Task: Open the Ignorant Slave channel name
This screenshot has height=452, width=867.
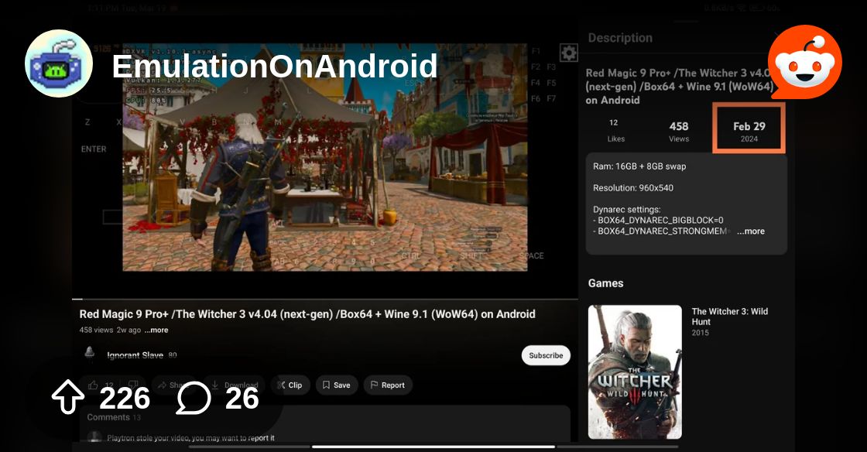Action: [135, 355]
